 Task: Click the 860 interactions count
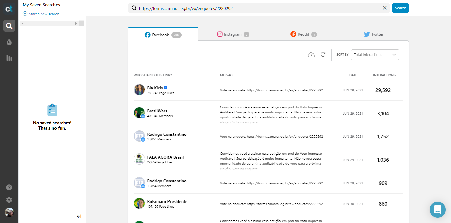coord(383,204)
